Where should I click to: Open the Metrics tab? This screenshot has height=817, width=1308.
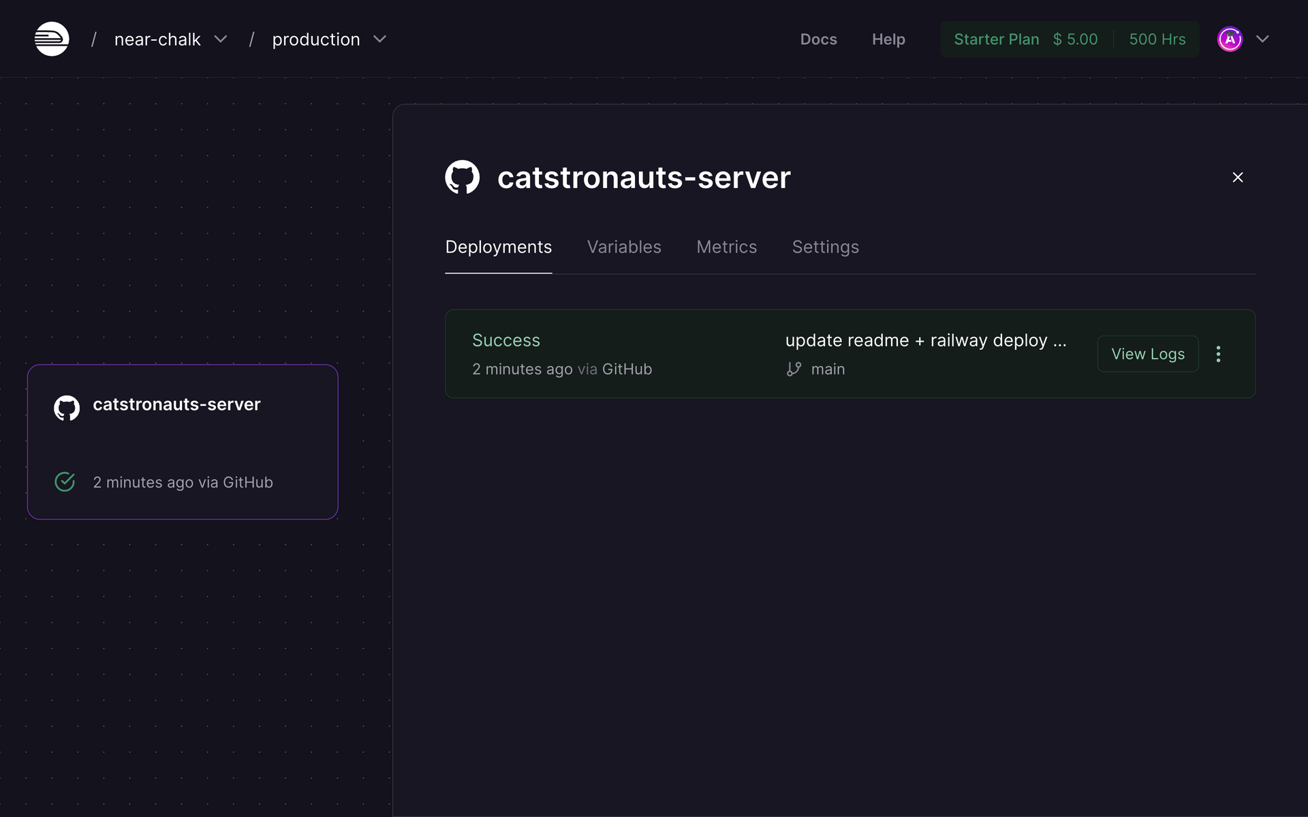pyautogui.click(x=726, y=246)
